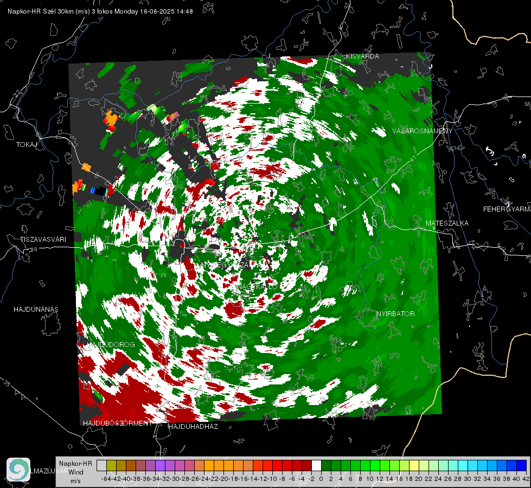Click the olive legend swatch after -64
531x488 pixels.
[111, 465]
